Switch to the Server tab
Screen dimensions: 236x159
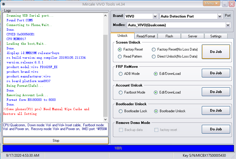pos(192,36)
